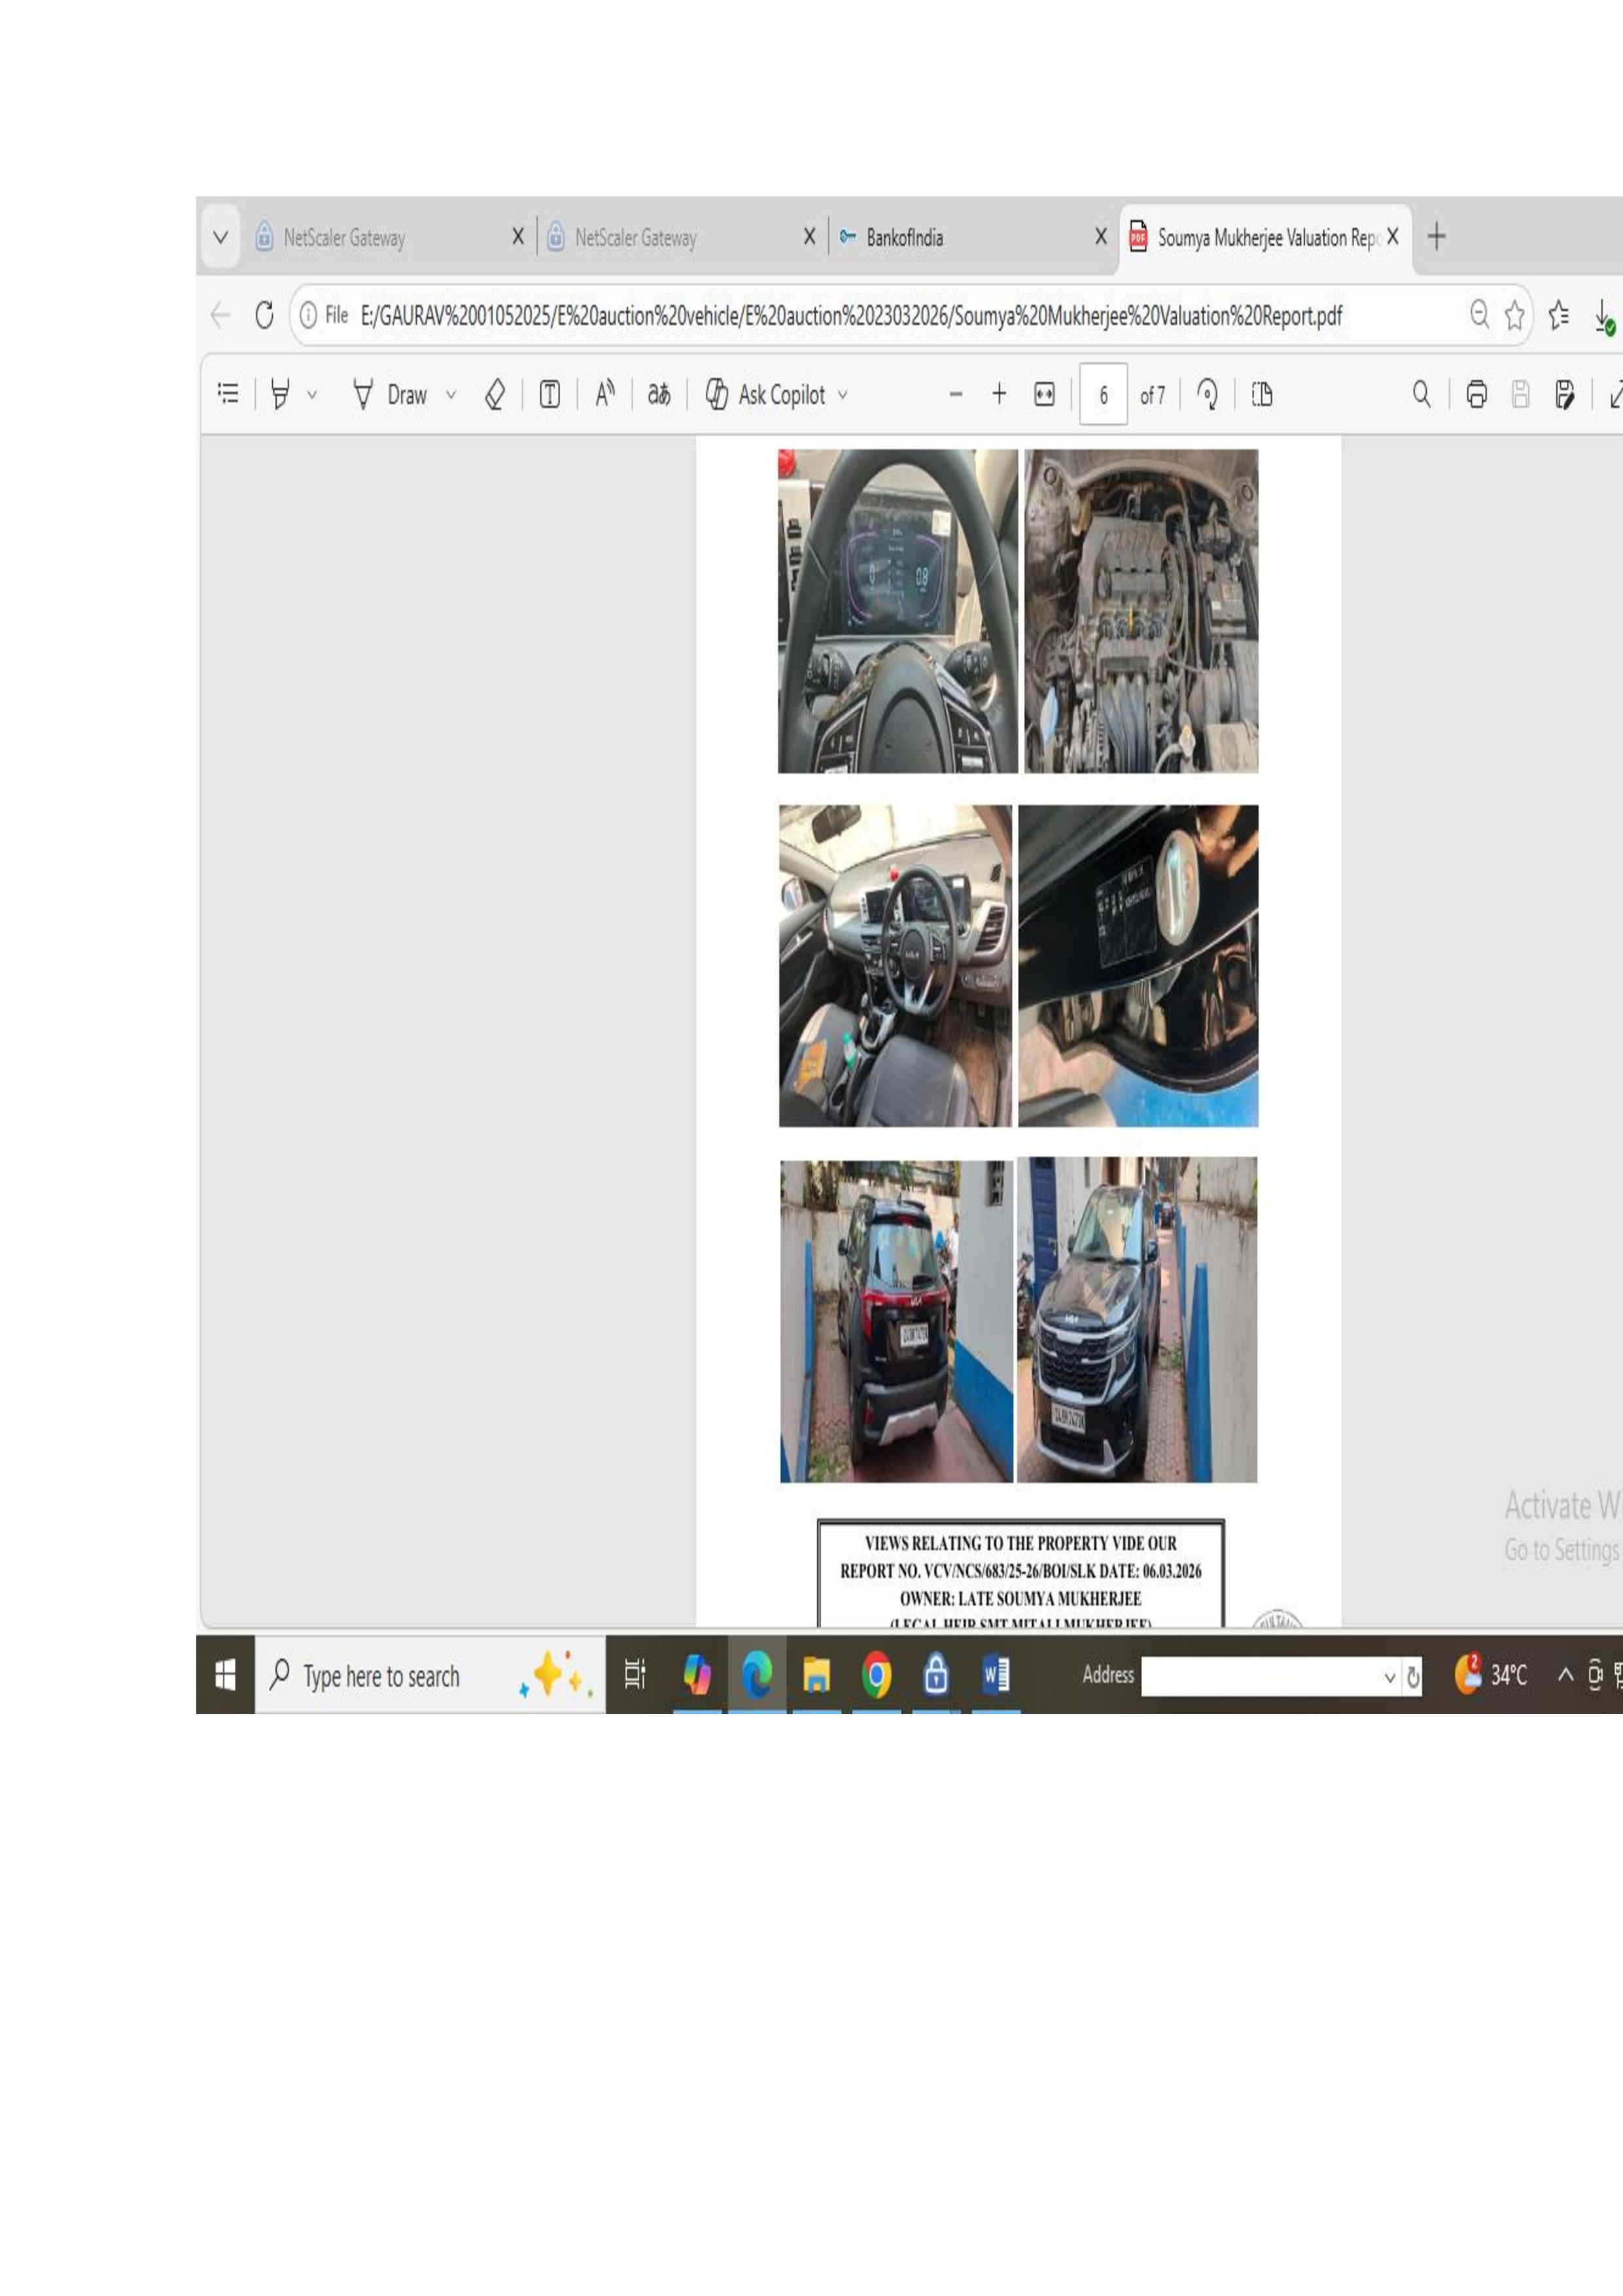Viewport: 1623px width, 2296px height.
Task: Expand the Ask Copilot dropdown arrow
Action: click(843, 395)
